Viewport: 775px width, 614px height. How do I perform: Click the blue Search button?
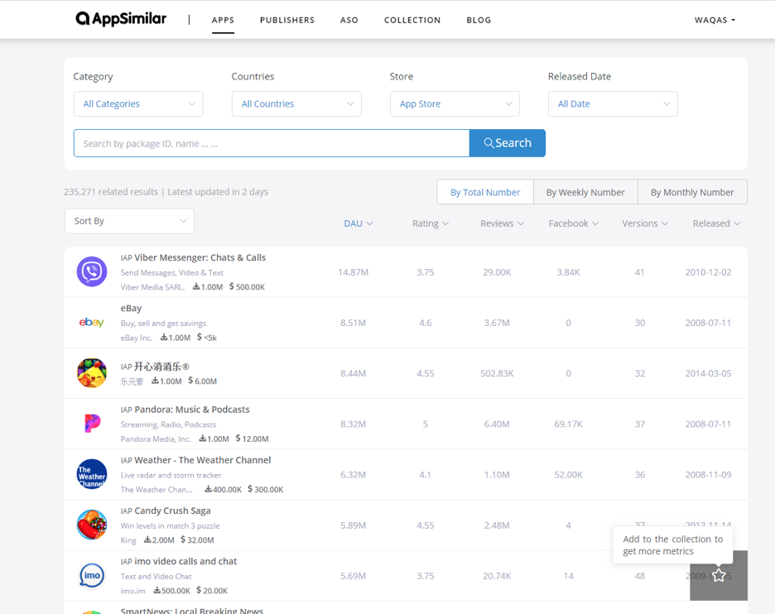pyautogui.click(x=507, y=143)
